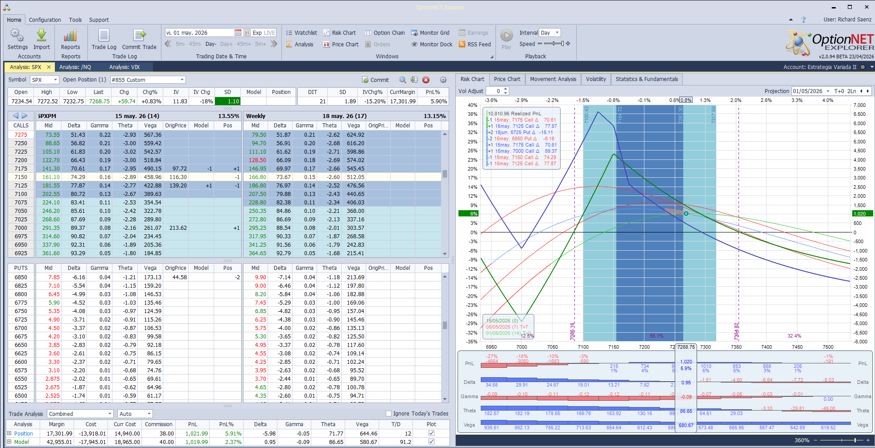Open the trading date calendar picker
Image resolution: width=875 pixels, height=448 pixels.
click(x=238, y=33)
